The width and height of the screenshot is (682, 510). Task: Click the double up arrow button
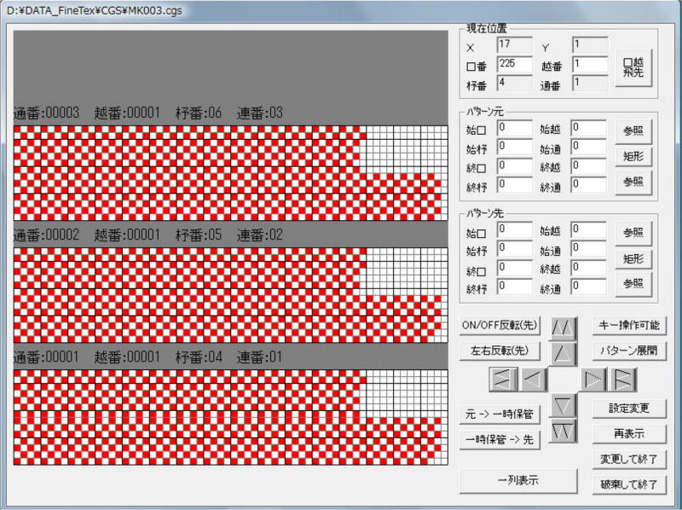(564, 327)
